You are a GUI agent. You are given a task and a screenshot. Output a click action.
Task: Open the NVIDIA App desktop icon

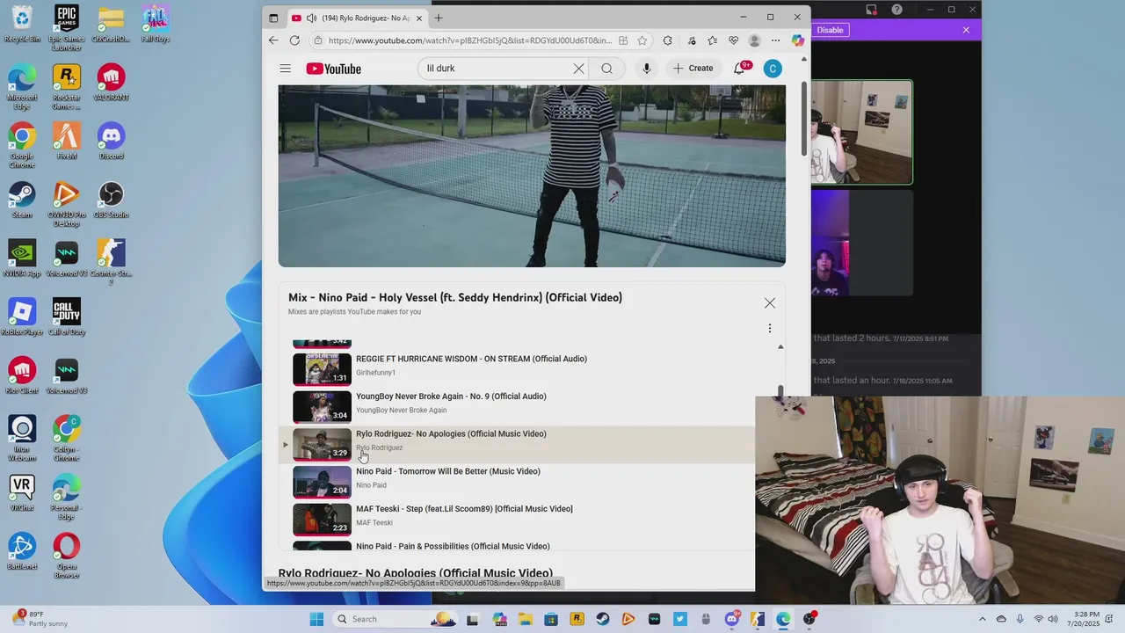22,258
